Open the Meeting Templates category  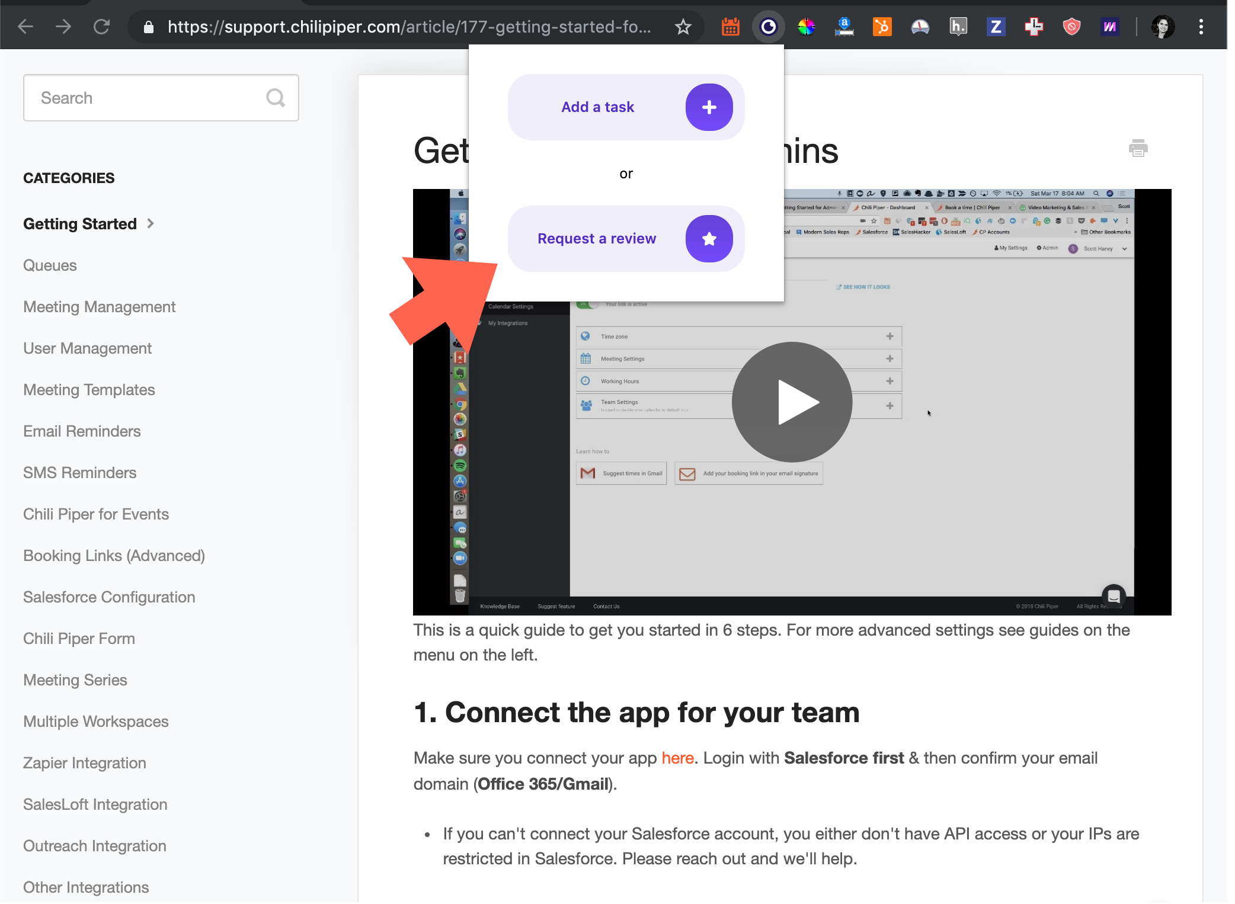89,390
